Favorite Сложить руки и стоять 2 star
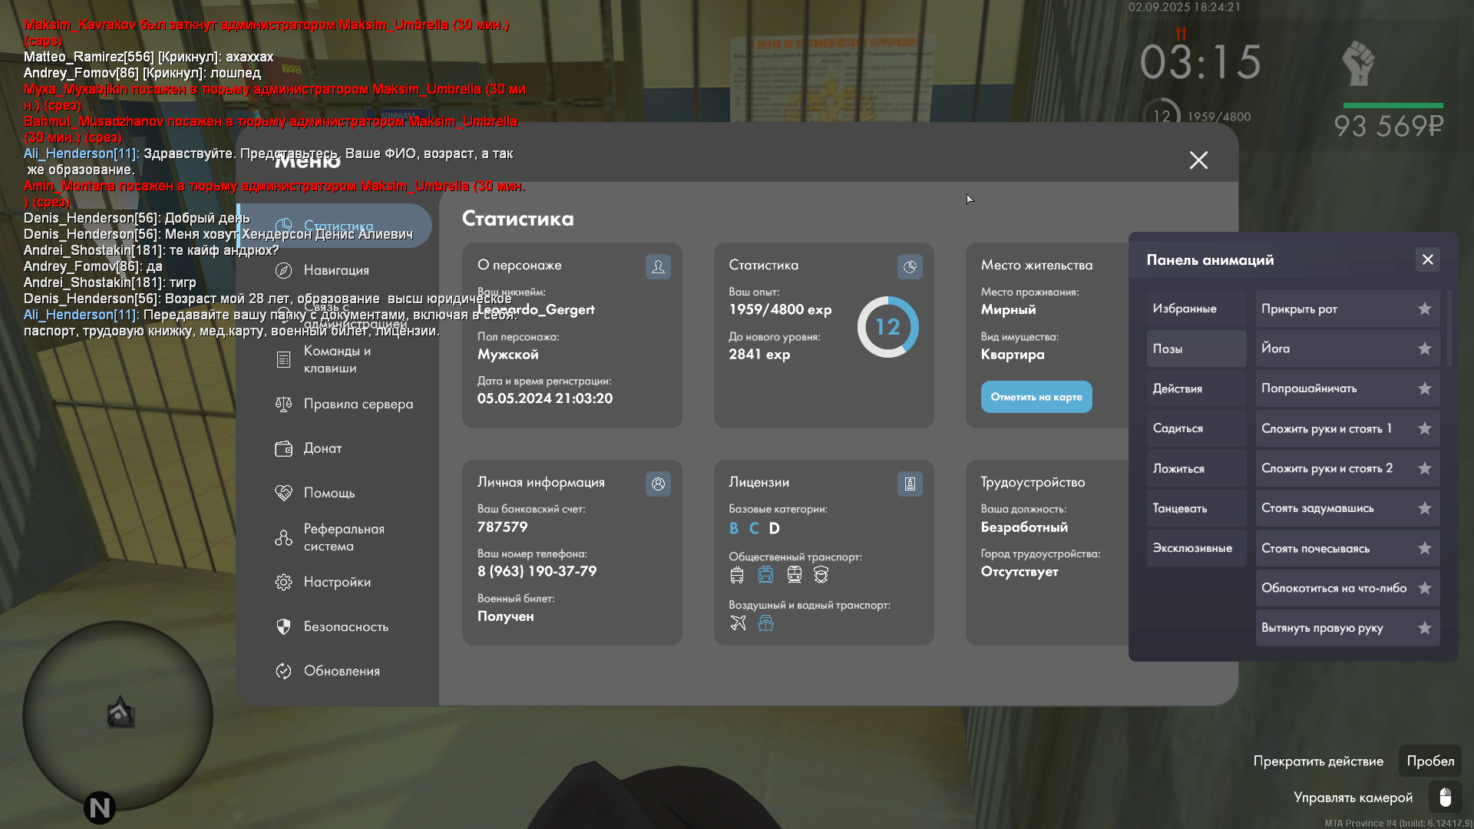The width and height of the screenshot is (1474, 829). (x=1425, y=468)
